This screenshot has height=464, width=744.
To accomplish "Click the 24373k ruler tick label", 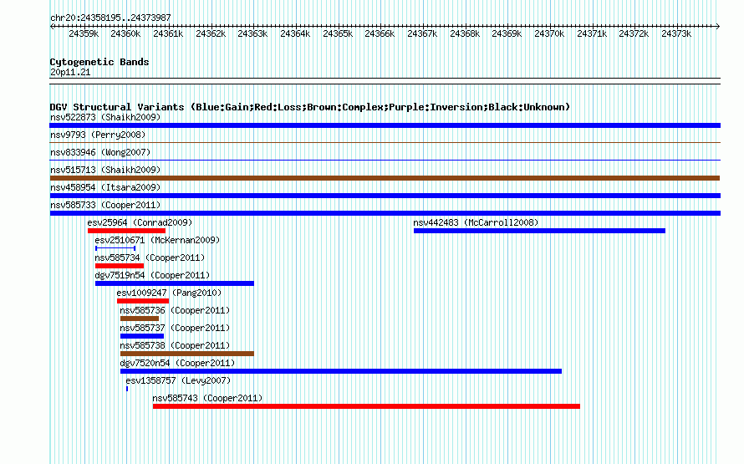I will (x=676, y=33).
